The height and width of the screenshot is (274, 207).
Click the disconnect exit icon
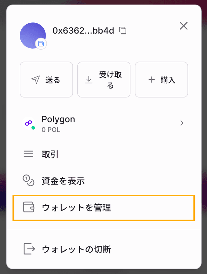click(x=29, y=249)
